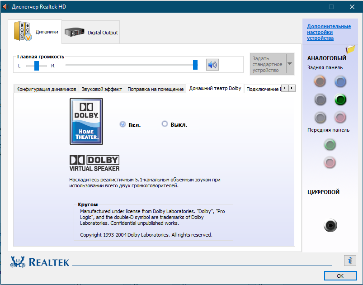The height and width of the screenshot is (285, 363).
Task: Enable Dolby with the Вкл. radio button
Action: coord(123,124)
